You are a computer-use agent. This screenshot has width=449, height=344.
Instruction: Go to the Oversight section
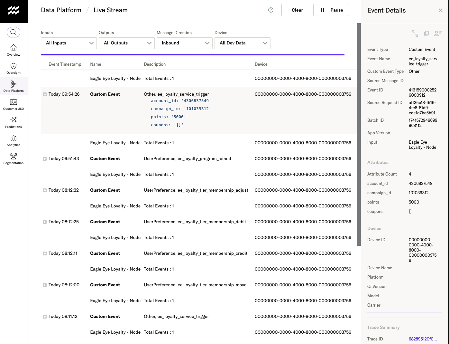pos(14,68)
